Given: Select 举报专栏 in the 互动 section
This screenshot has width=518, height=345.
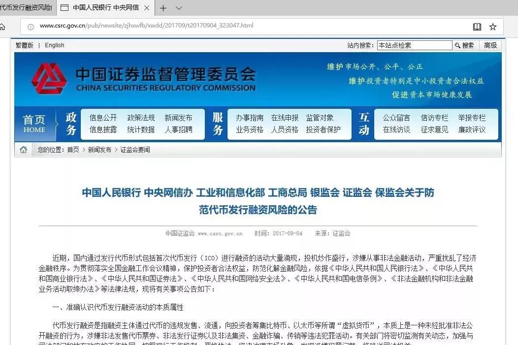Looking at the screenshot, I should click(472, 118).
